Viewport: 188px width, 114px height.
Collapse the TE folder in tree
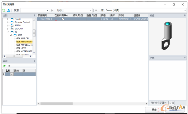point(8,32)
